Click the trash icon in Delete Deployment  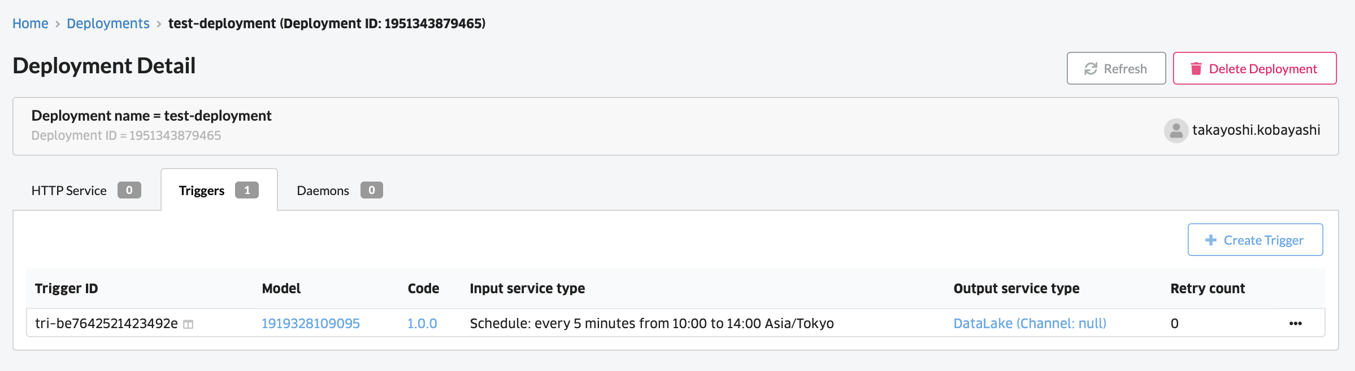[1196, 69]
